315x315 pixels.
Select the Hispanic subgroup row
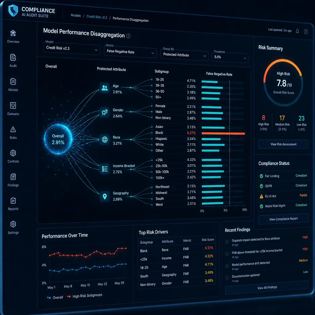[198, 139]
